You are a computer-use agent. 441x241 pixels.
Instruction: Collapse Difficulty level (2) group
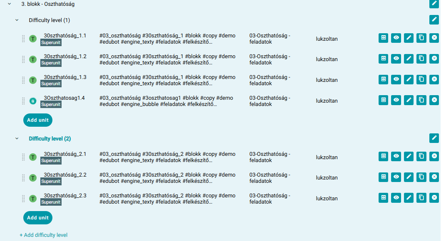click(x=17, y=138)
